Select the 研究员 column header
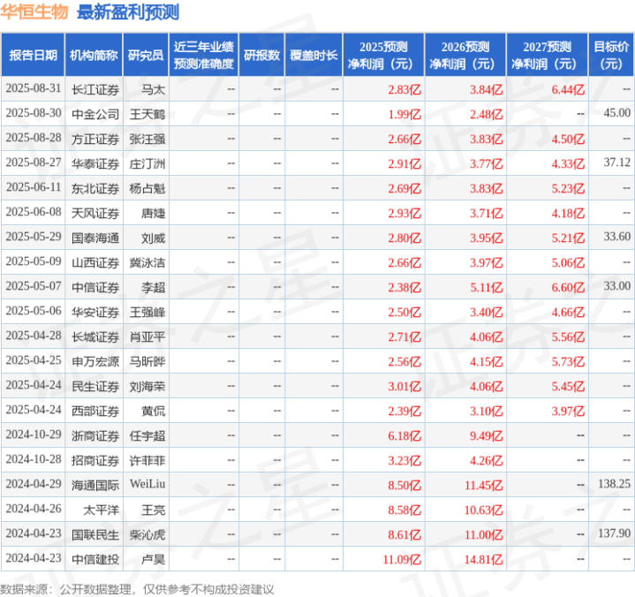This screenshot has height=597, width=635. (146, 55)
